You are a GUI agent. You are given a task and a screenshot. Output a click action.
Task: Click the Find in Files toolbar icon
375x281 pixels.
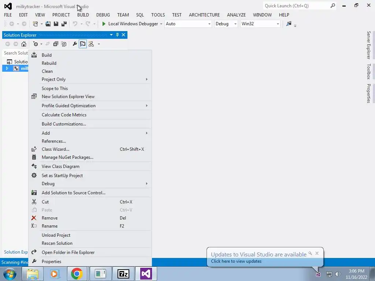289,24
